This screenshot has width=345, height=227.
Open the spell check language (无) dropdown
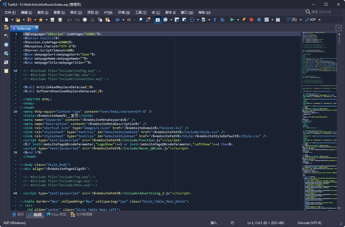coord(301,20)
